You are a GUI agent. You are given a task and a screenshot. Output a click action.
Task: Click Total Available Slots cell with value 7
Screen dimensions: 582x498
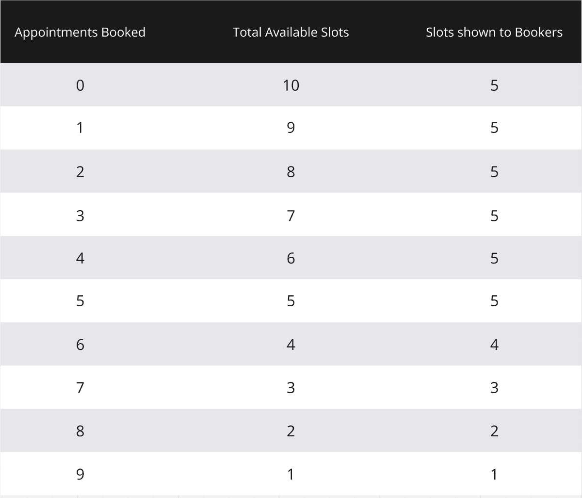tap(291, 215)
